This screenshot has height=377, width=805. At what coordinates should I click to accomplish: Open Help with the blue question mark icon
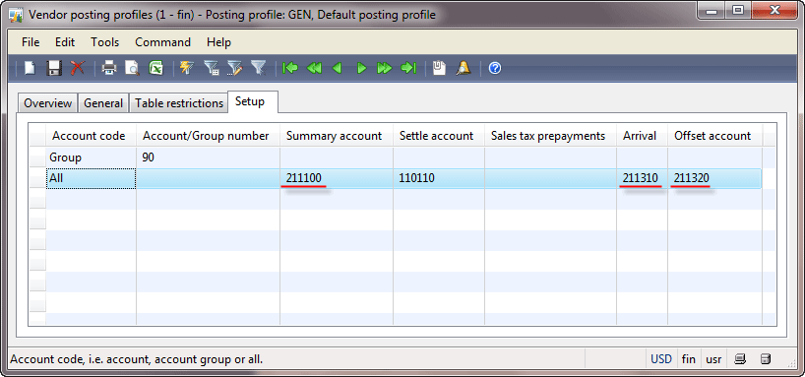click(495, 68)
